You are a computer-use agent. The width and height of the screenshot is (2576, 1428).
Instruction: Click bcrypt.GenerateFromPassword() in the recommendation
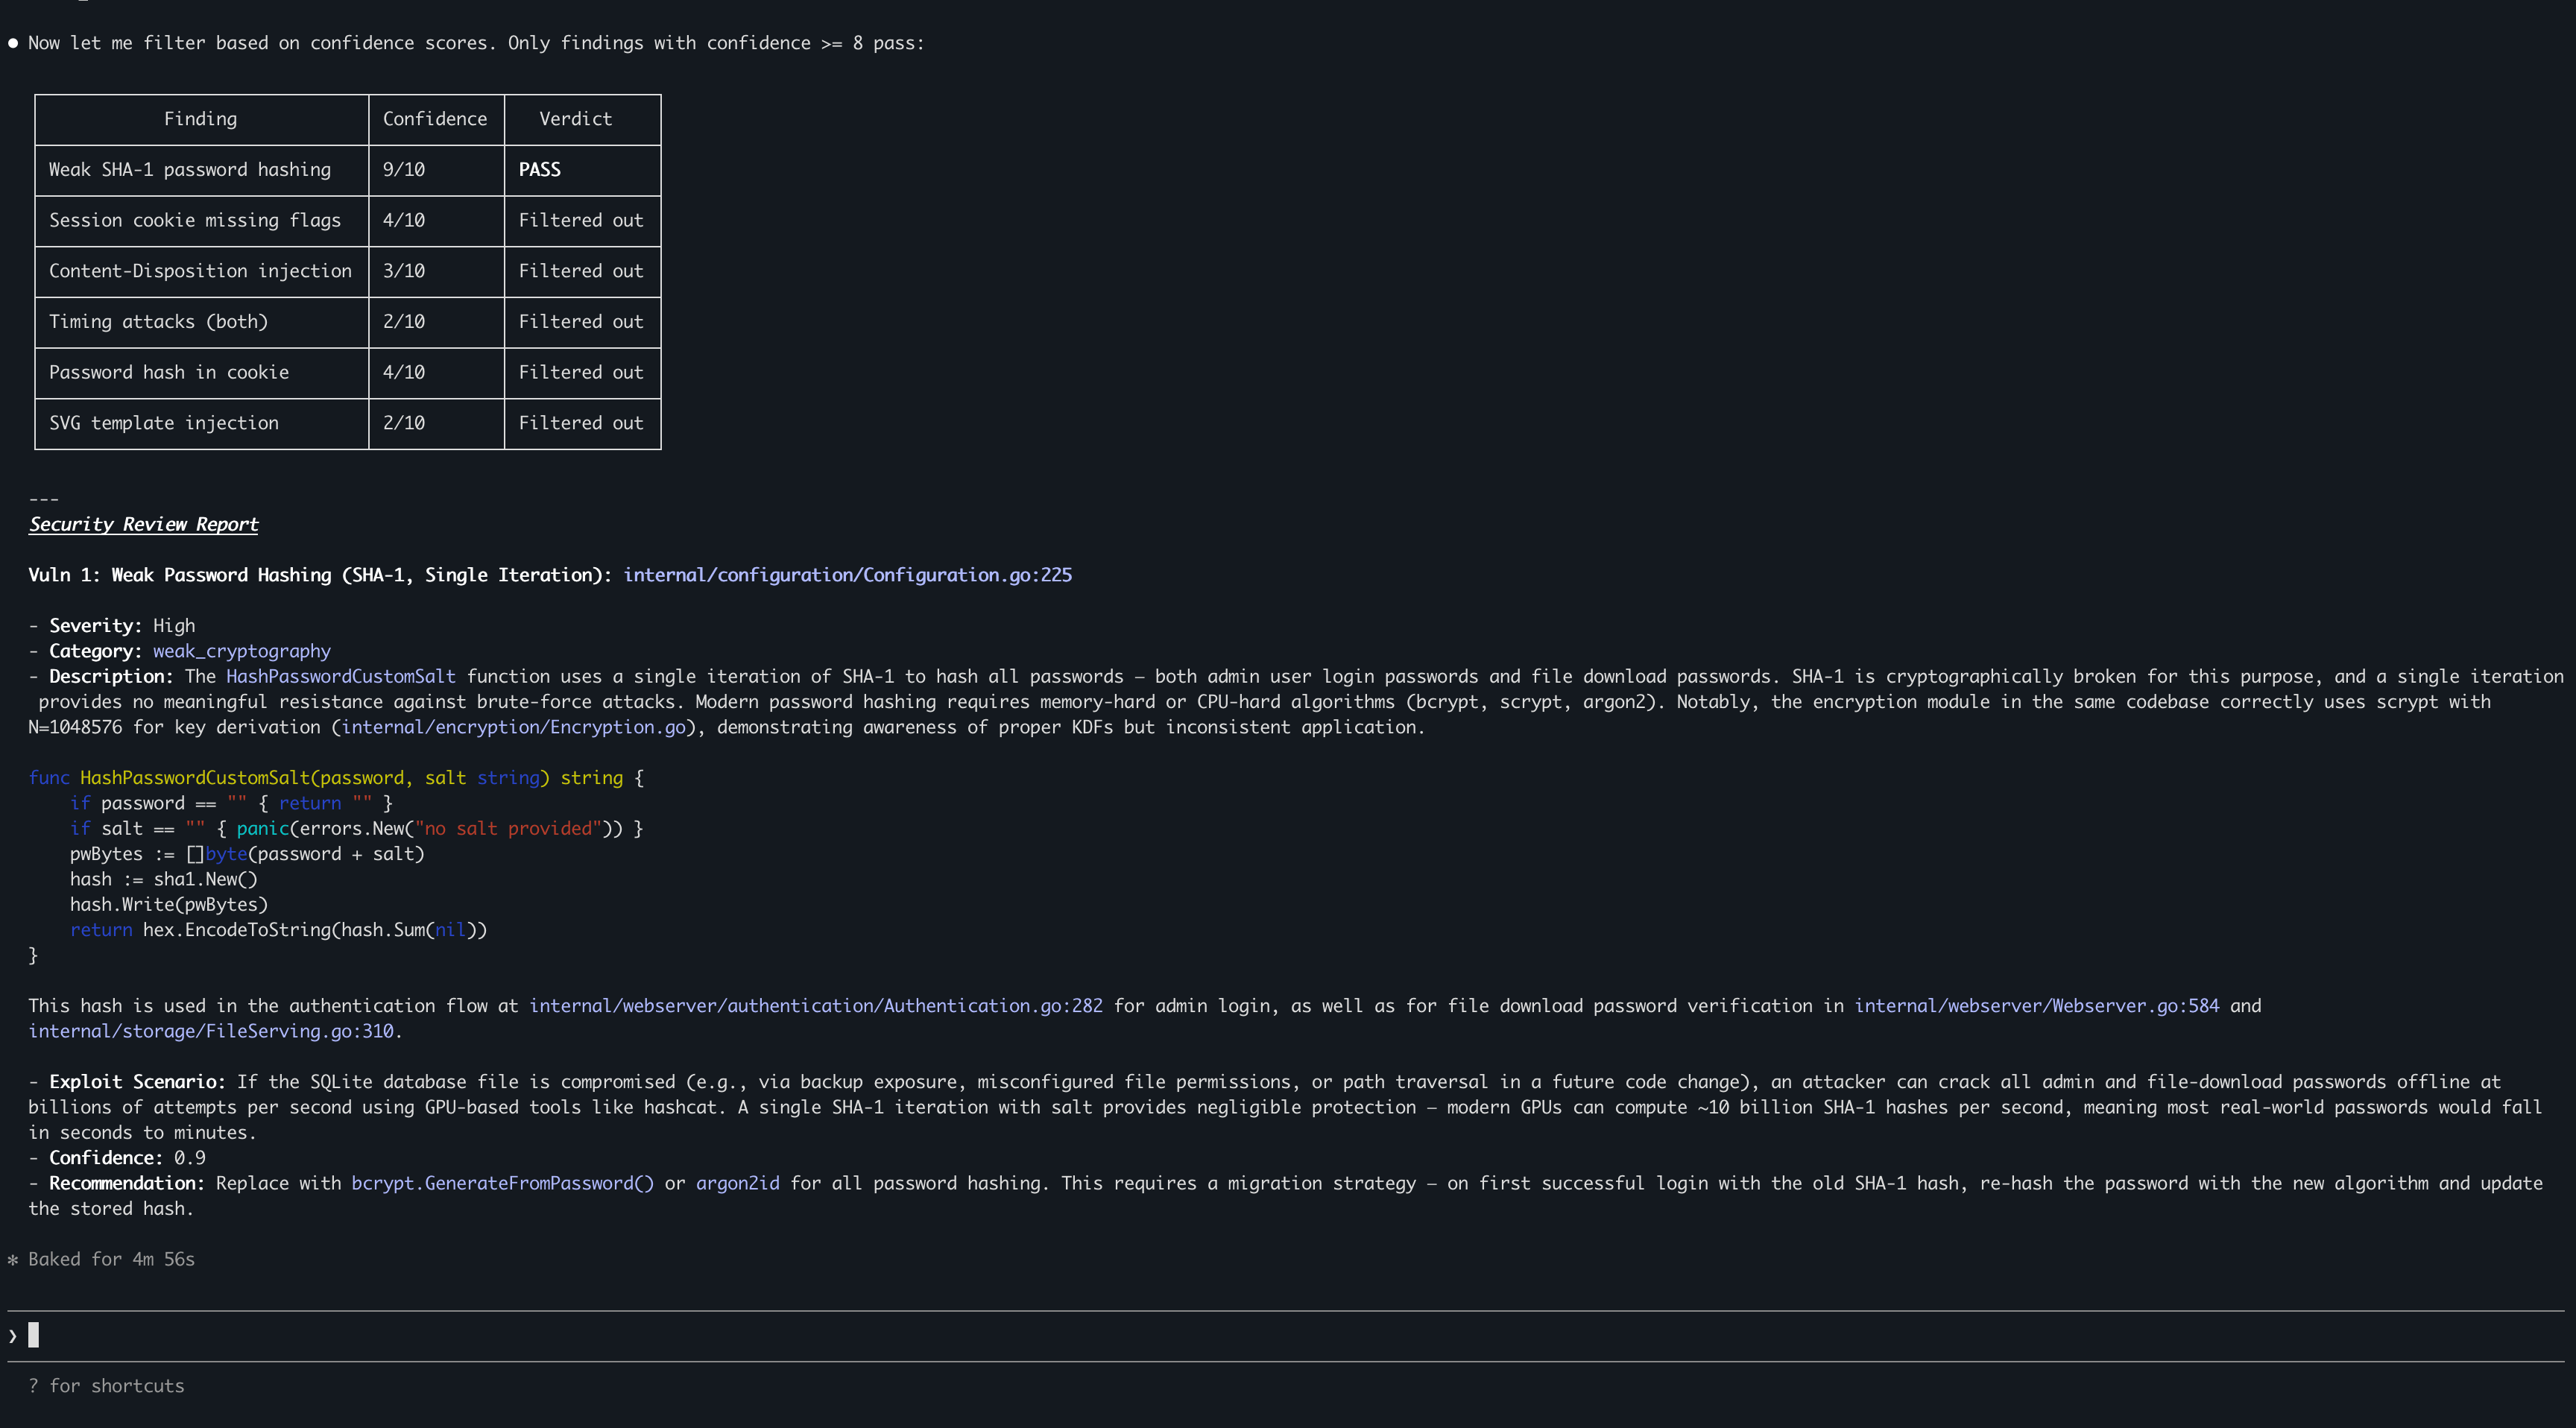tap(502, 1183)
